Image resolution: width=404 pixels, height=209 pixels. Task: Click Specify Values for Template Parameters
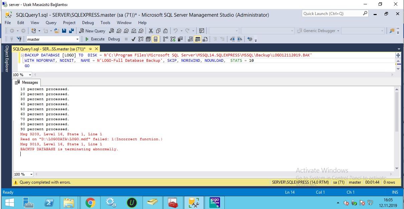[x=250, y=39]
